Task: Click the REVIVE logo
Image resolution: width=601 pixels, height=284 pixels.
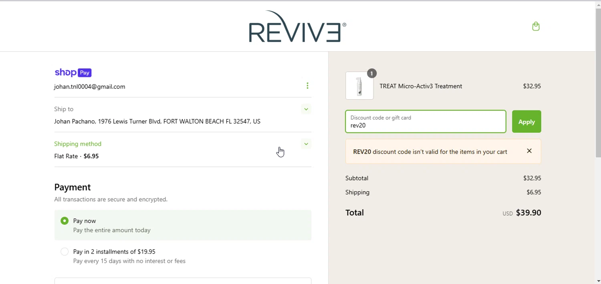Action: click(298, 26)
